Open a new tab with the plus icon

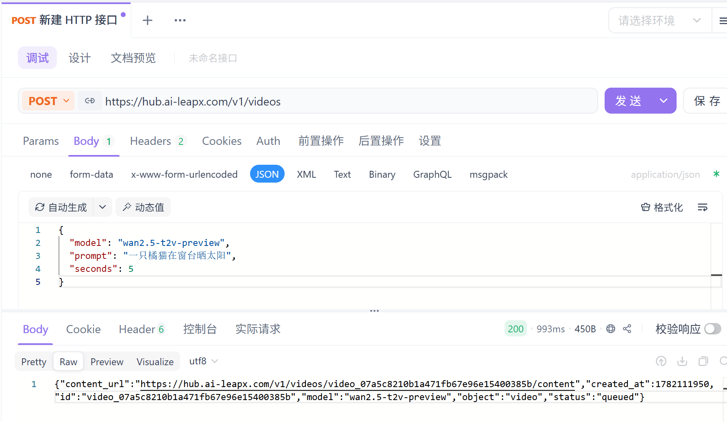pyautogui.click(x=148, y=20)
